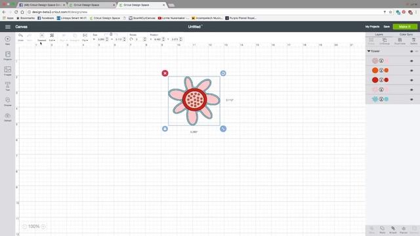Switch to the Layers tab
This screenshot has height=236, width=420.
[x=379, y=35]
